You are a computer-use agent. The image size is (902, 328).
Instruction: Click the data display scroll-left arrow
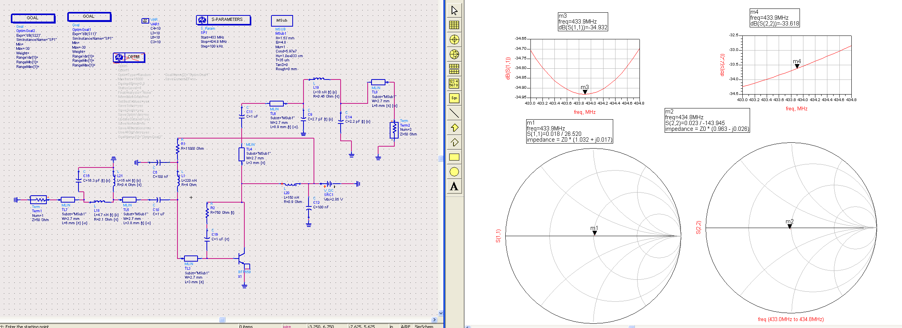468,326
